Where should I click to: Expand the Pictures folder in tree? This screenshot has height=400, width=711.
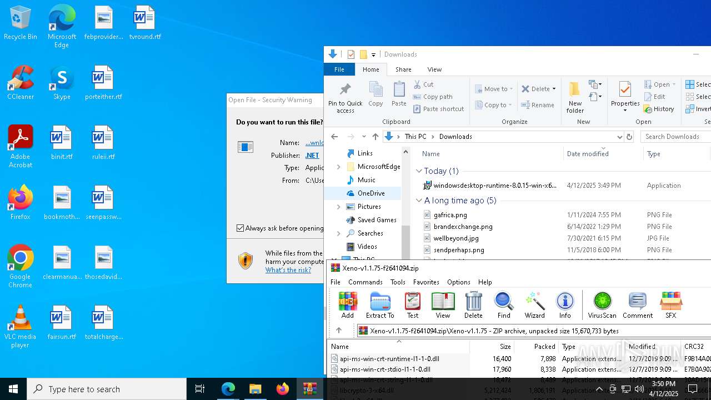tap(339, 207)
